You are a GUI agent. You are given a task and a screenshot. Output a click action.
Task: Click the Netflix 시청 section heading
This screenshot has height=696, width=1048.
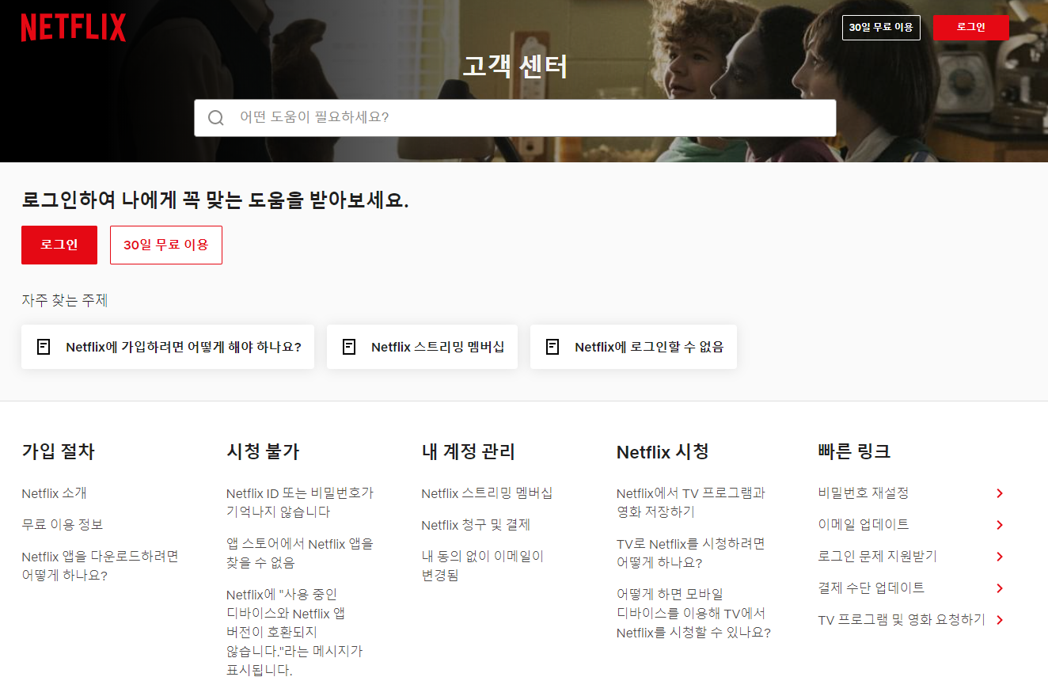tap(663, 452)
